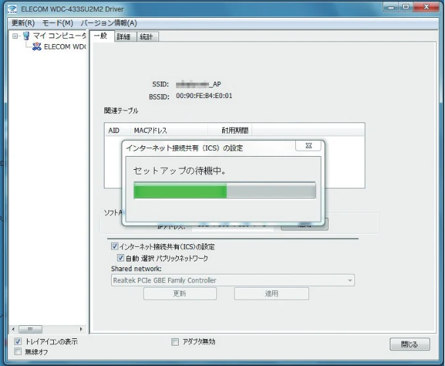Maximize the ELECOM driver window

(x=406, y=7)
